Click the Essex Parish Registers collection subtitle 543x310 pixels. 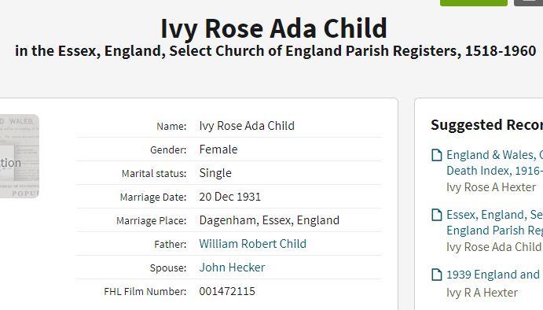[x=275, y=51]
